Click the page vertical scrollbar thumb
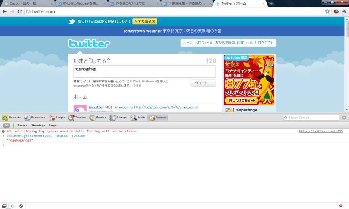 pos(346,29)
